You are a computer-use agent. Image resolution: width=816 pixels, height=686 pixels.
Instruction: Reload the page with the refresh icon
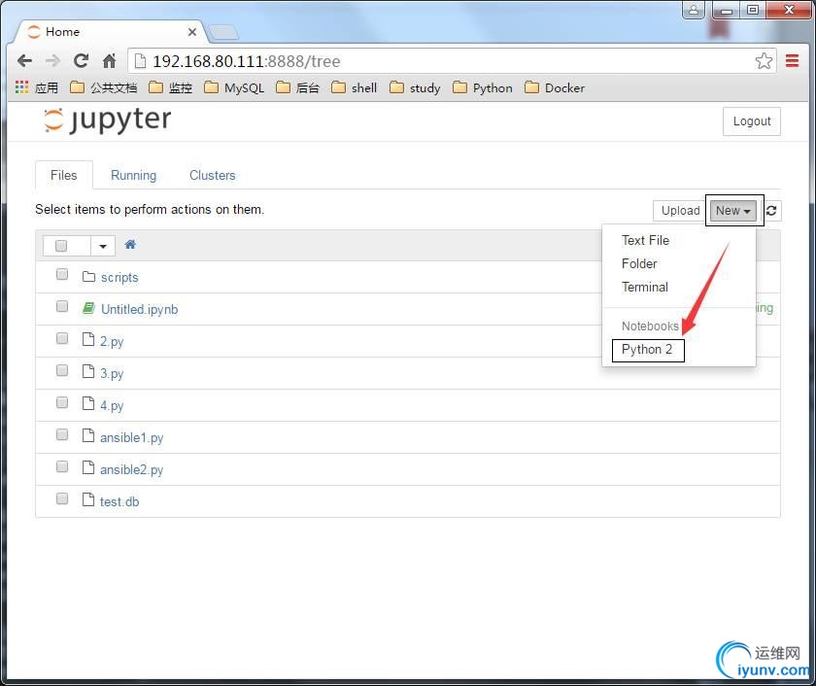81,61
